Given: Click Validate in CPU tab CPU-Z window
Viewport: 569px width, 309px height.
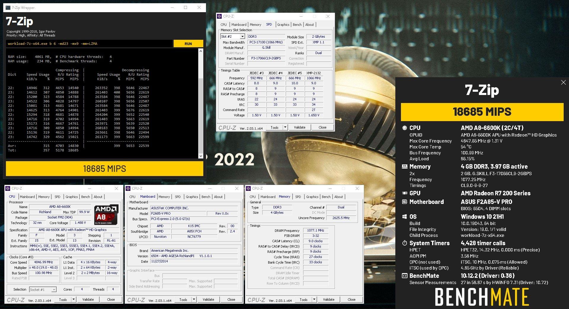Looking at the screenshot, I should pos(88,300).
